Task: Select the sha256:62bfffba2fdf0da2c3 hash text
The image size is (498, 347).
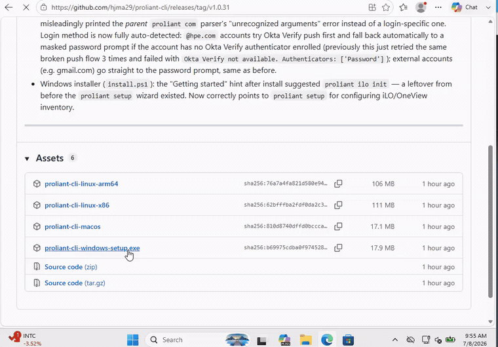Action: pyautogui.click(x=286, y=205)
